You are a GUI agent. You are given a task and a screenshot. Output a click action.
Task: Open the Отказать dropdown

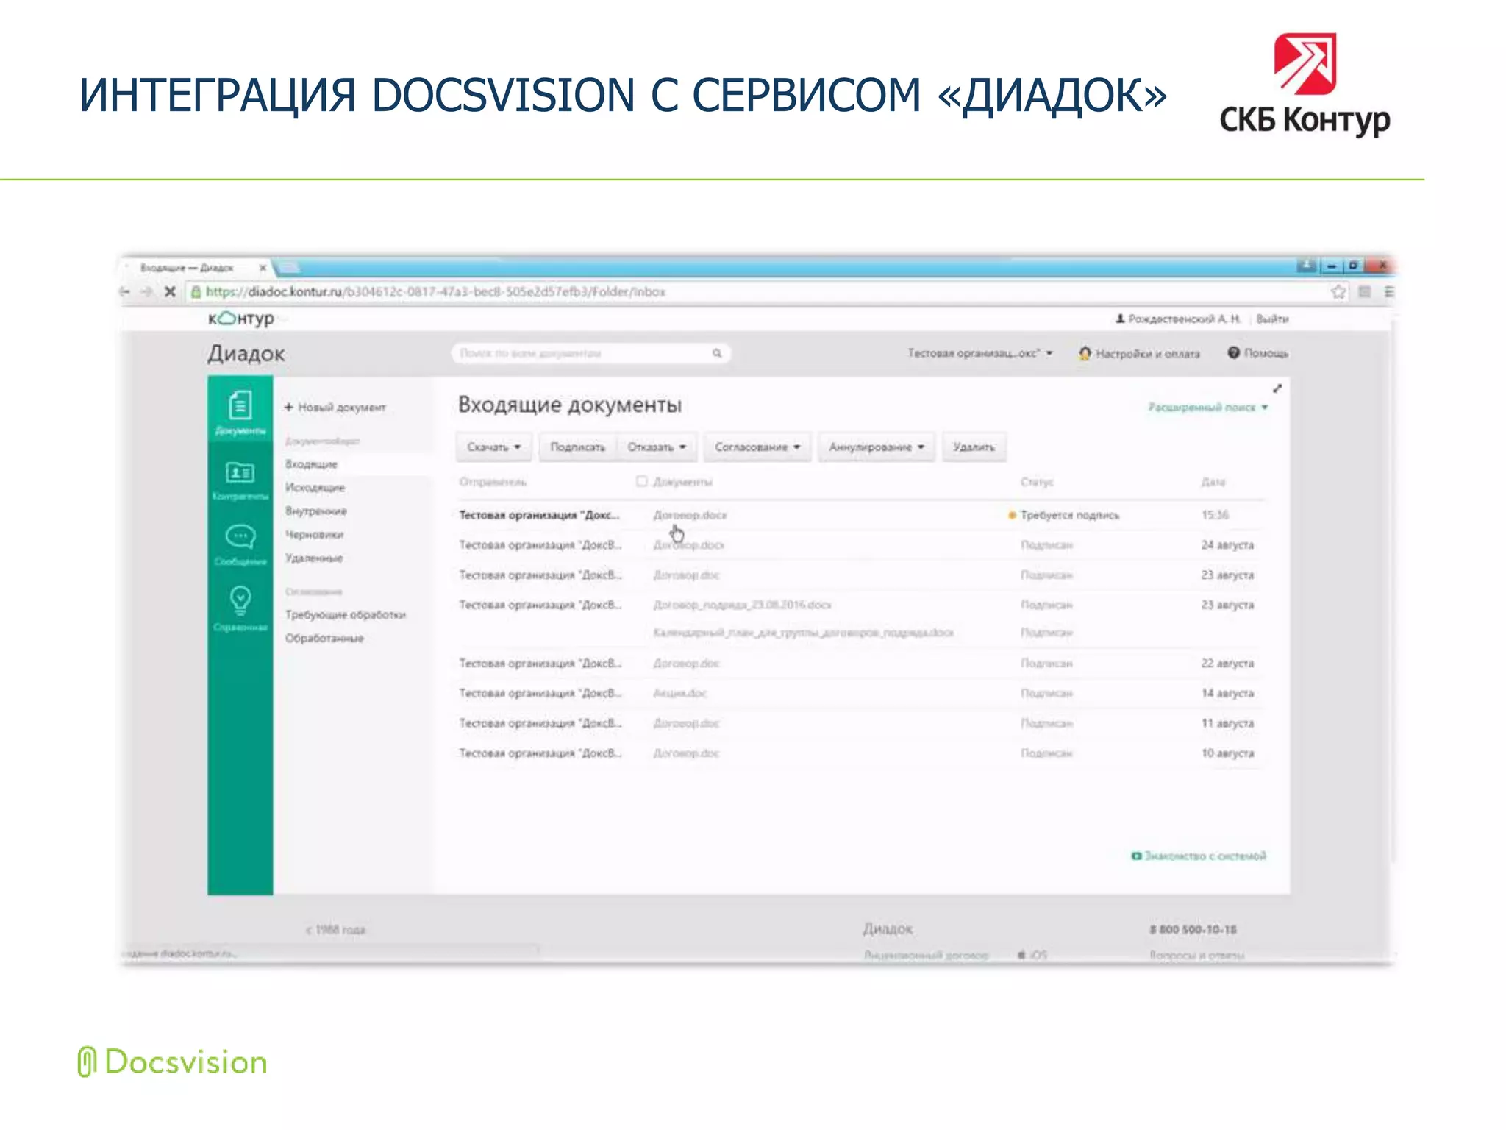tap(657, 447)
